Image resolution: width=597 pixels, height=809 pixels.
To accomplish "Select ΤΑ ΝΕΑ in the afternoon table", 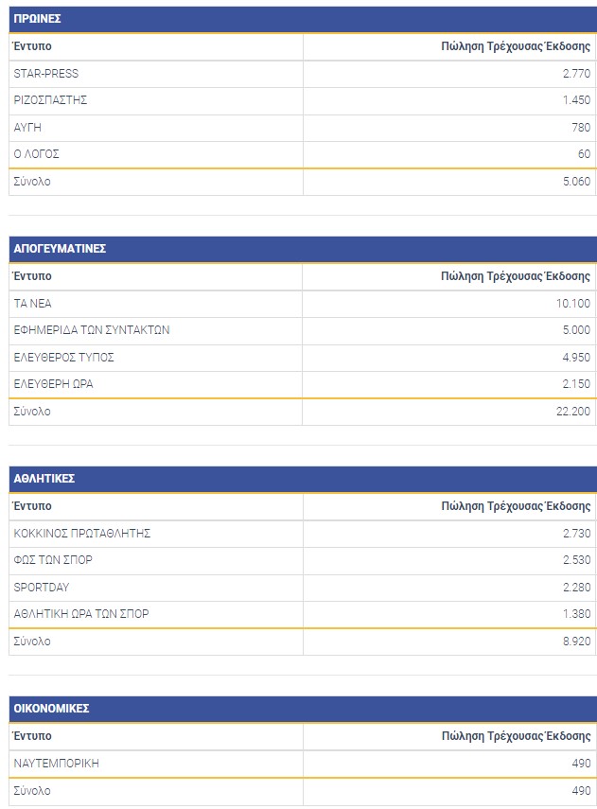I will pos(33,304).
